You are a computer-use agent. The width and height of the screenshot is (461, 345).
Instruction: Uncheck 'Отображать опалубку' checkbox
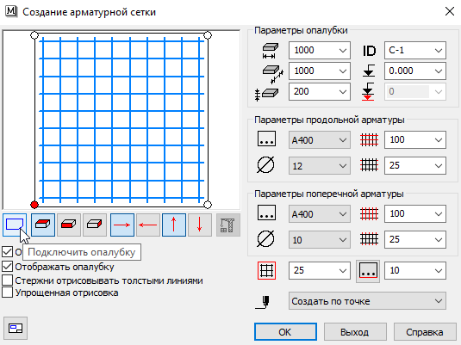click(x=8, y=267)
